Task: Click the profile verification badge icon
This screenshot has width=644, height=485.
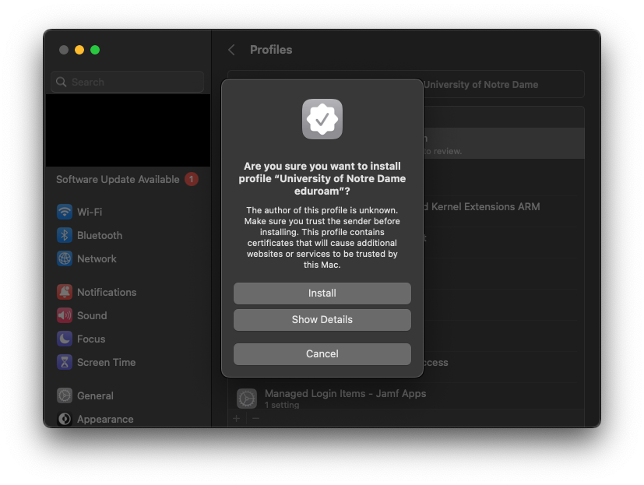Action: [x=322, y=119]
